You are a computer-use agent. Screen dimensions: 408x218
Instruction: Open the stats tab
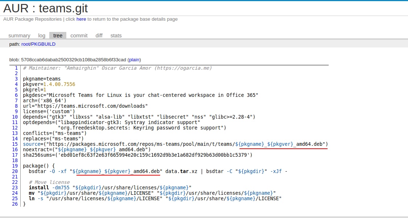116,36
